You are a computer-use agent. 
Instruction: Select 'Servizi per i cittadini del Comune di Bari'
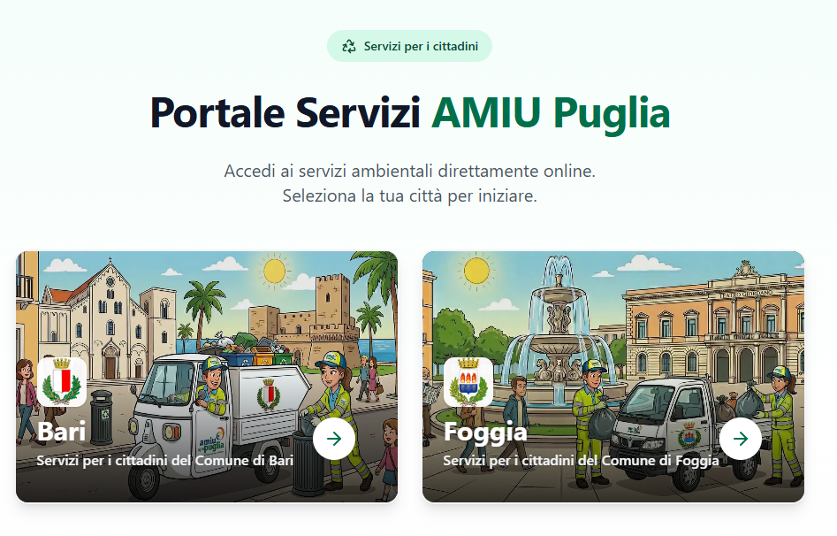(165, 460)
